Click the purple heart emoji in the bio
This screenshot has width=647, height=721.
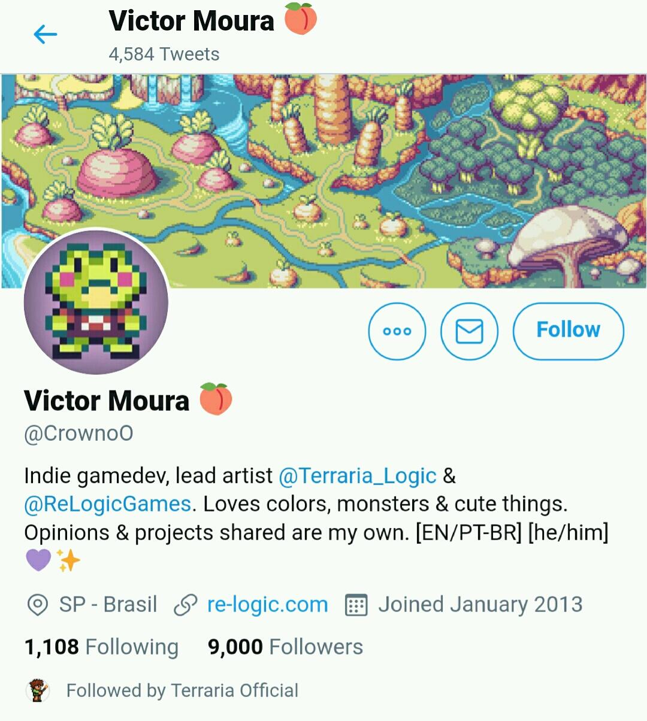38,561
